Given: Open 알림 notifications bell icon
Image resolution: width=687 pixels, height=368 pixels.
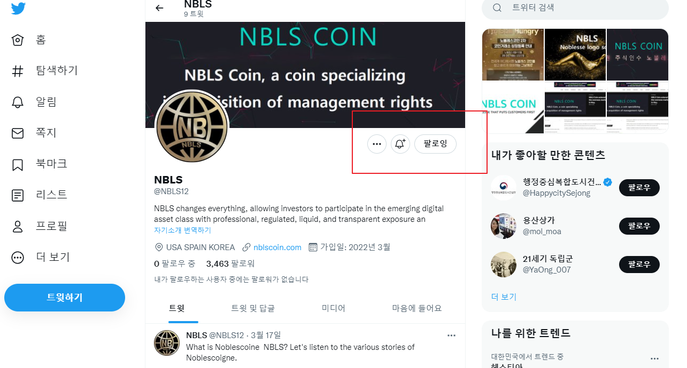Looking at the screenshot, I should 18,102.
